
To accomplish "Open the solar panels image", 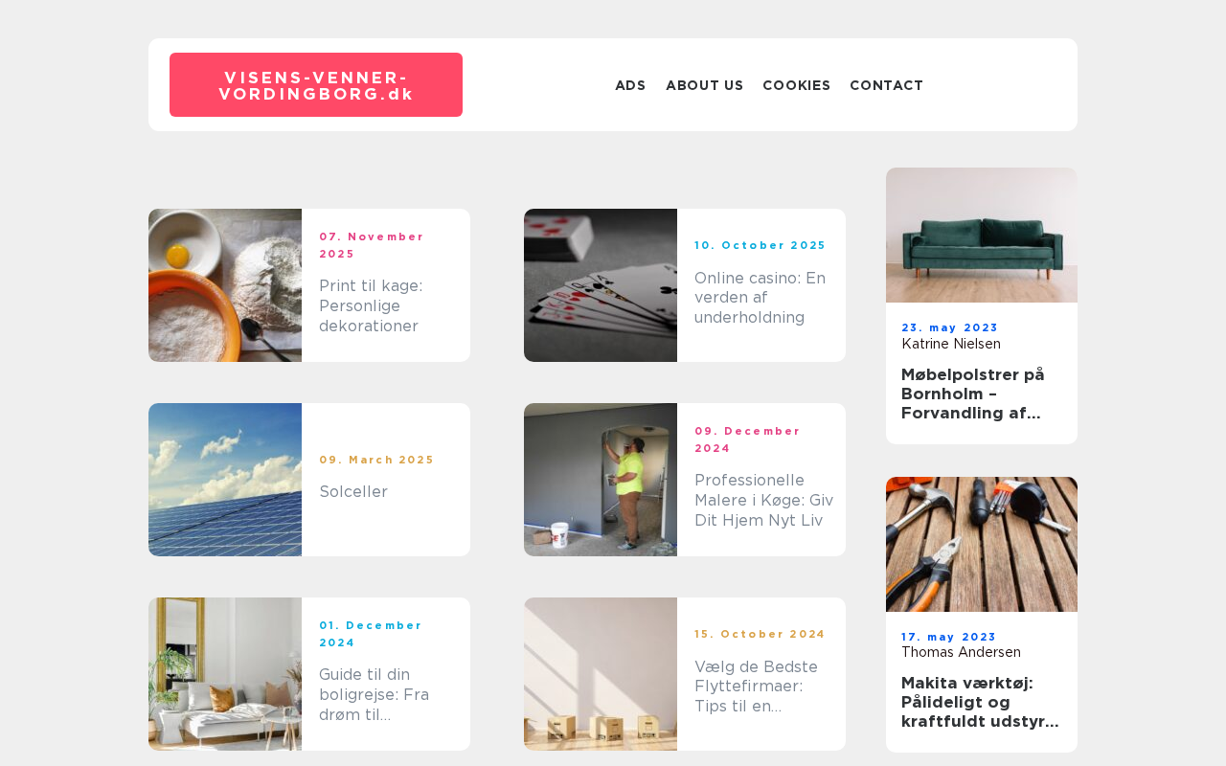I will click(x=225, y=480).
